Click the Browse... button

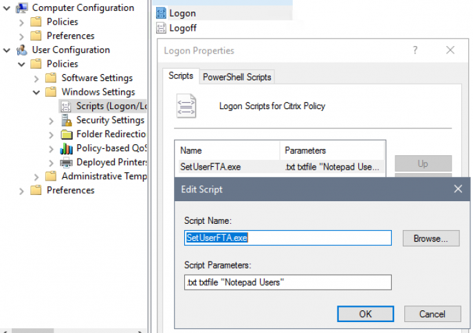pyautogui.click(x=430, y=238)
